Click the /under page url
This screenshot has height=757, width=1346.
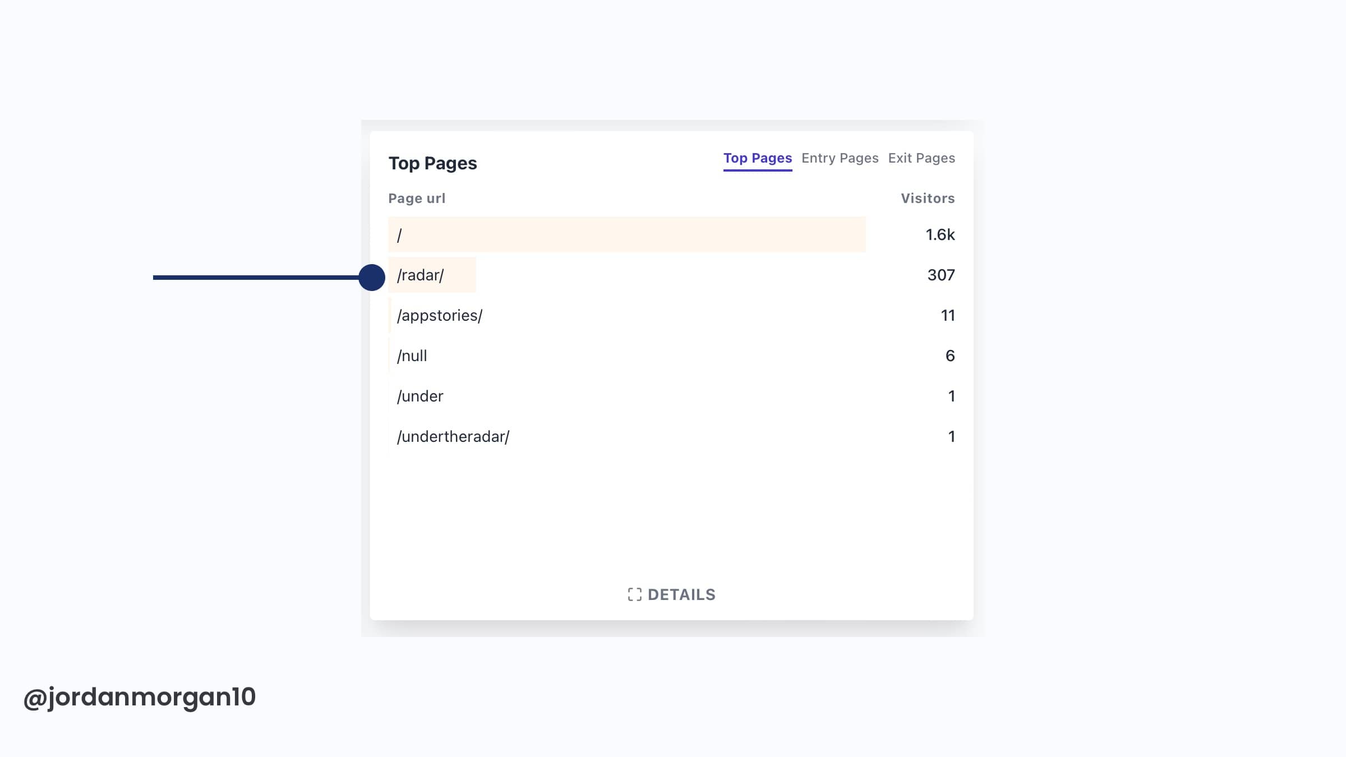[420, 396]
